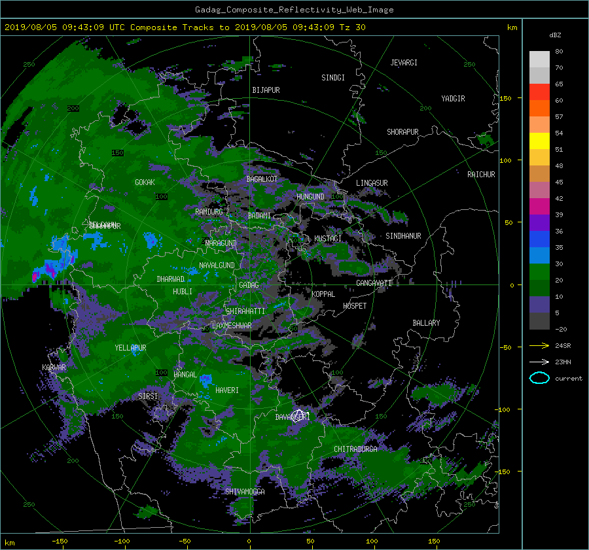Click the right axis 150 km tick label
Image resolution: width=589 pixels, height=550 pixels.
pyautogui.click(x=505, y=98)
